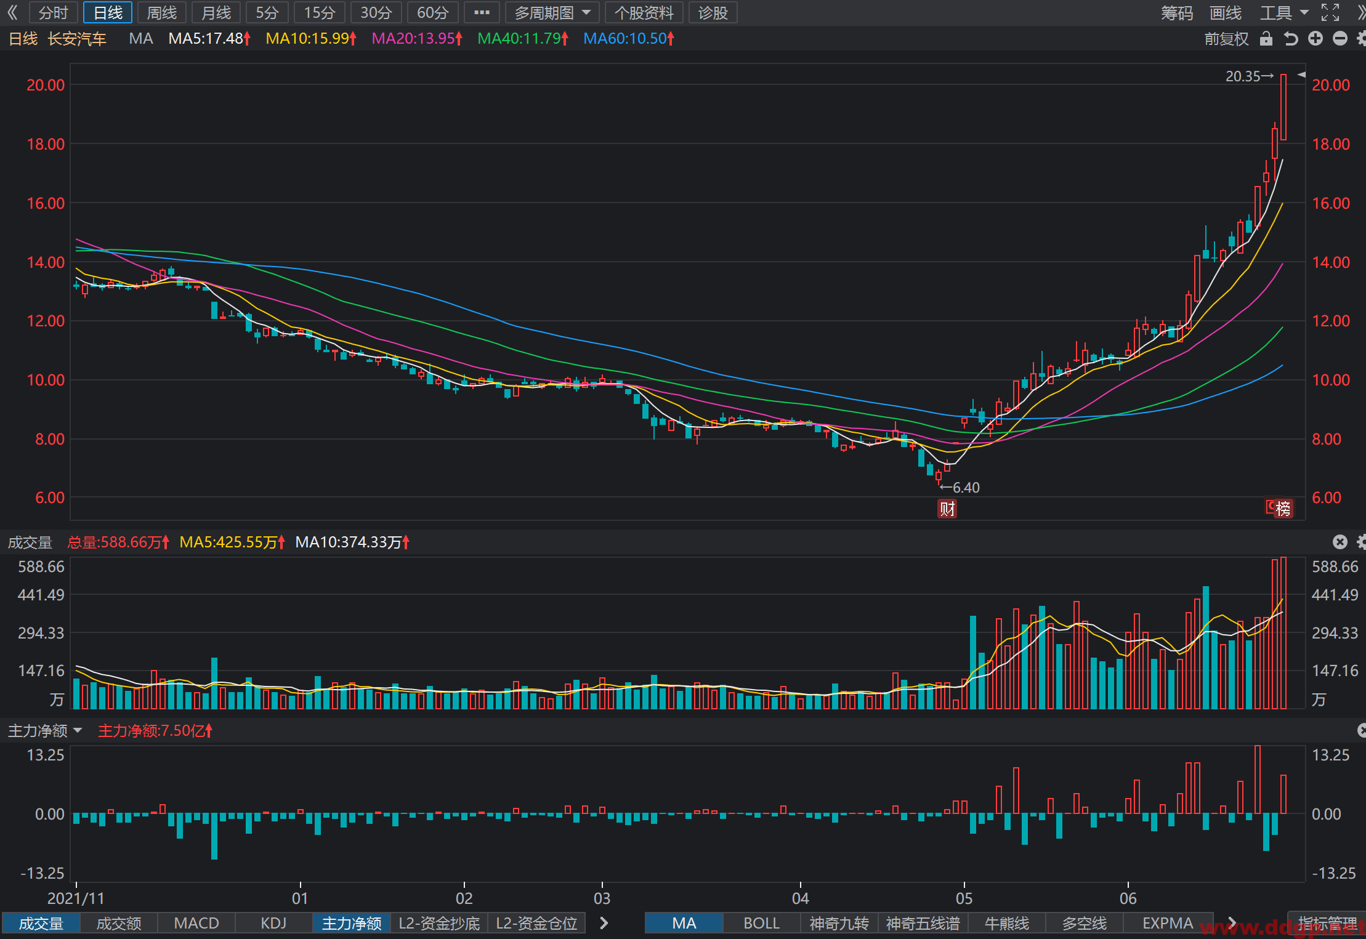Show more main-indicator tabs arrow

(1232, 923)
